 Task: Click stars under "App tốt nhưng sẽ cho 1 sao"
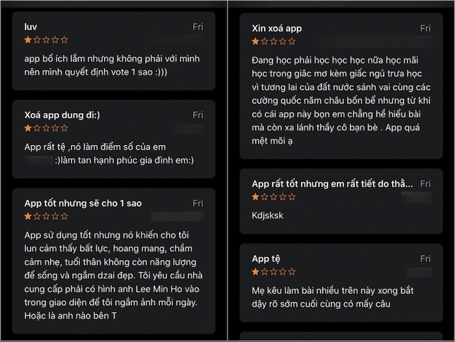(x=45, y=216)
